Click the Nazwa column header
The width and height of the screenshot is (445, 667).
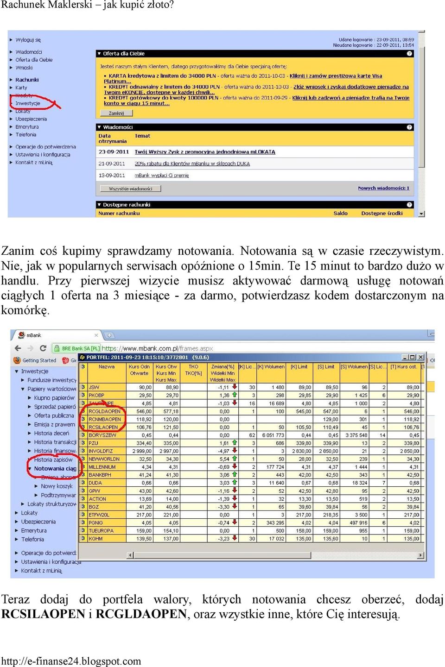click(x=107, y=366)
